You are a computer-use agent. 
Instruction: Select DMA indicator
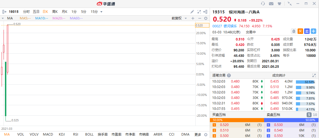185,134
